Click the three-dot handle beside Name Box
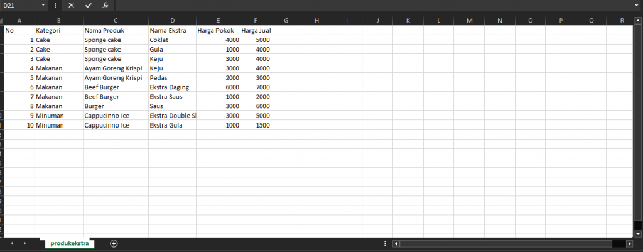Image resolution: width=643 pixels, height=252 pixels. pyautogui.click(x=56, y=5)
